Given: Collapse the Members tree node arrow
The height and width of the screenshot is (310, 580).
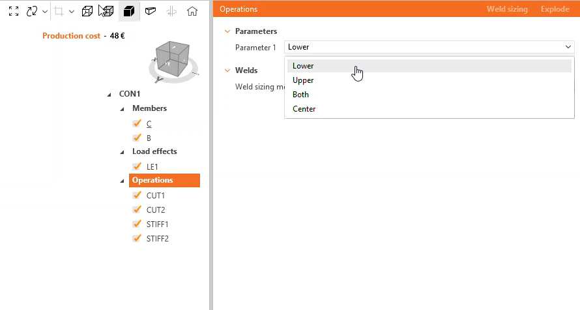Looking at the screenshot, I should [x=123, y=109].
